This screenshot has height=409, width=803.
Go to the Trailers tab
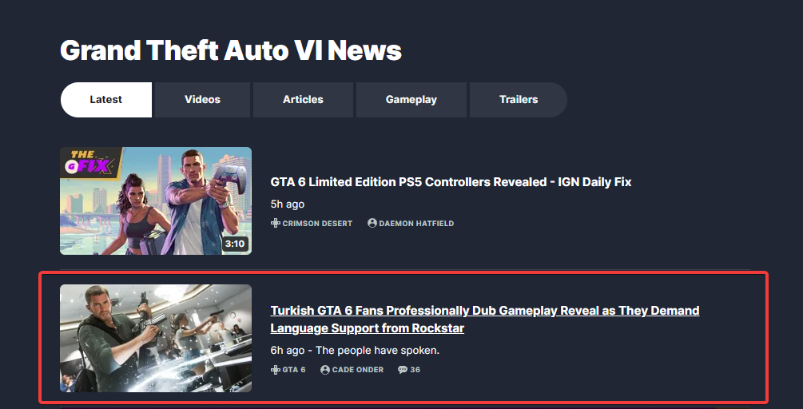[519, 100]
